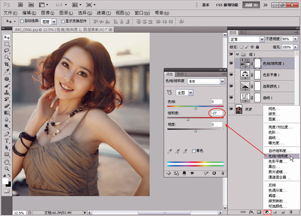Check the 显示变换控件 option
301x216 pixels.
(x=63, y=21)
